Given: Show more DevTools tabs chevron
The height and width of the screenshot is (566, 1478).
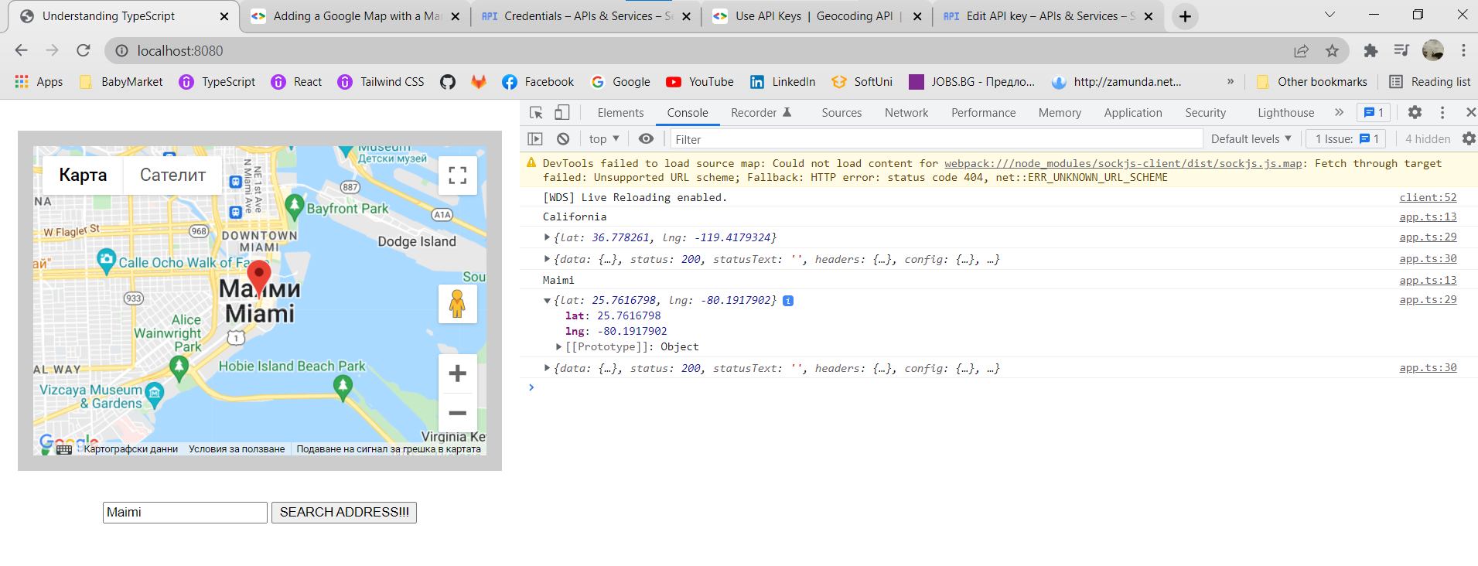Looking at the screenshot, I should [x=1339, y=113].
